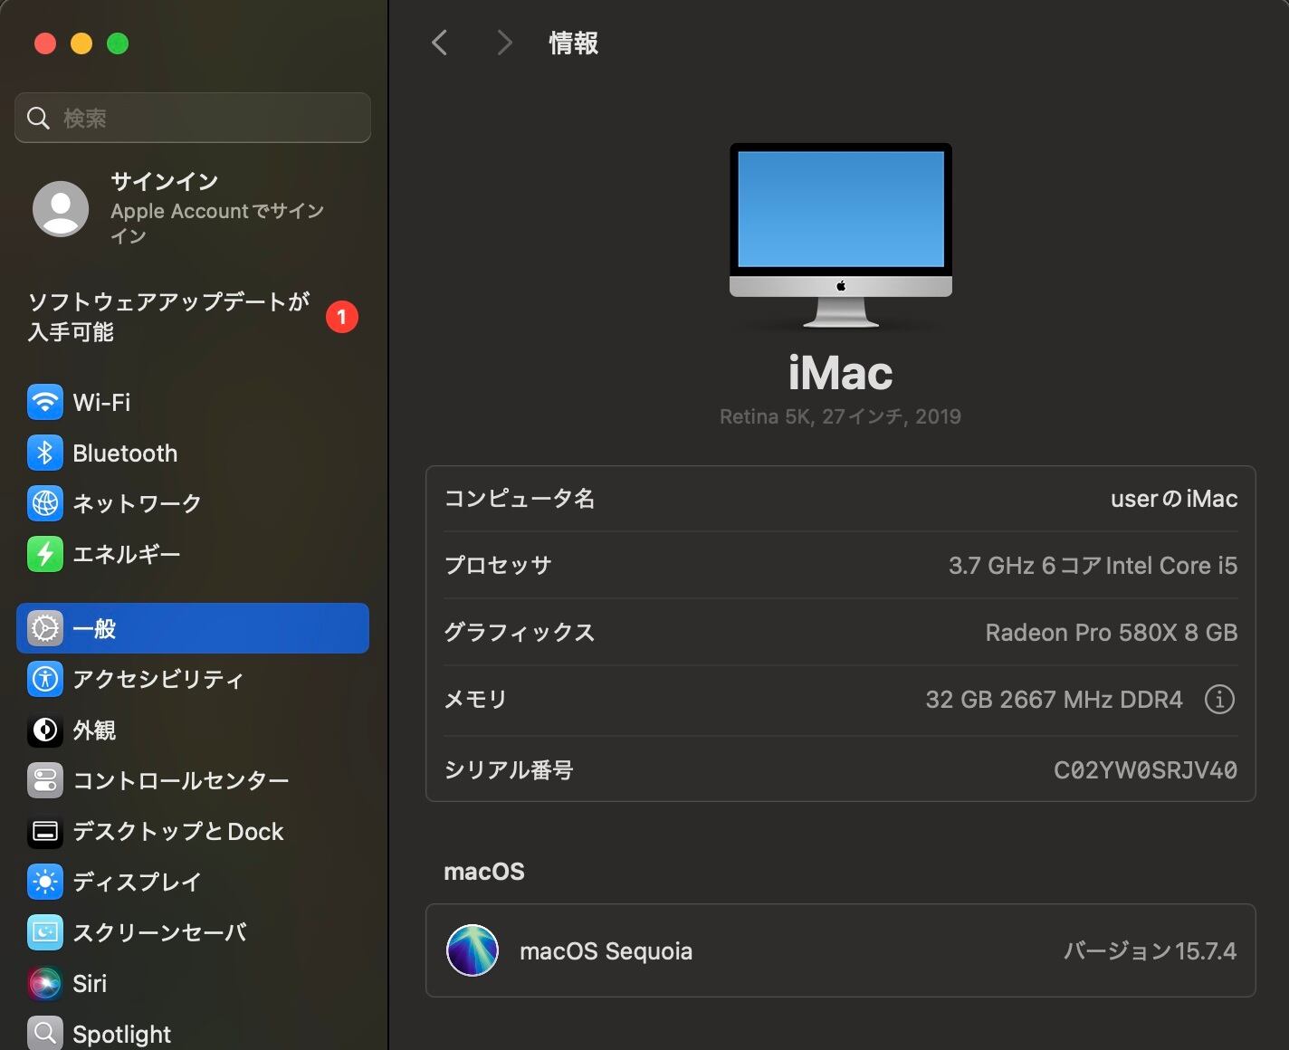Image resolution: width=1289 pixels, height=1050 pixels.
Task: Click the ネットワーク globe icon
Action: (x=45, y=503)
